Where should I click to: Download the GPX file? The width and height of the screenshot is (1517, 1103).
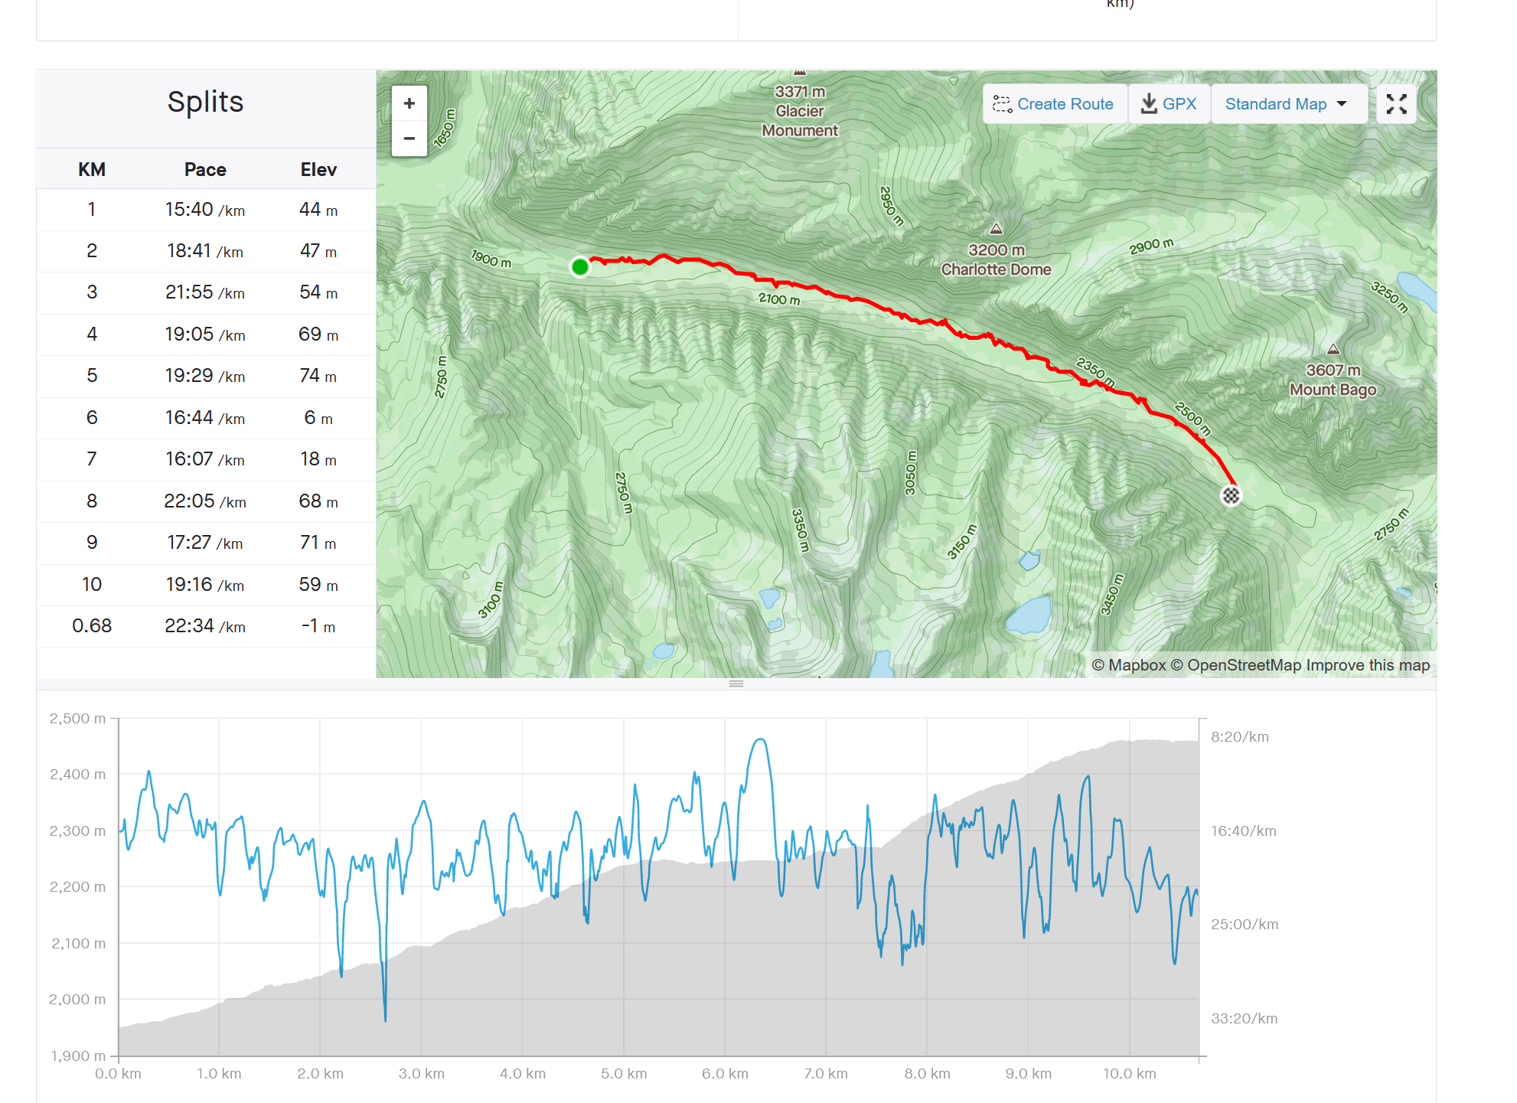[x=1169, y=104]
